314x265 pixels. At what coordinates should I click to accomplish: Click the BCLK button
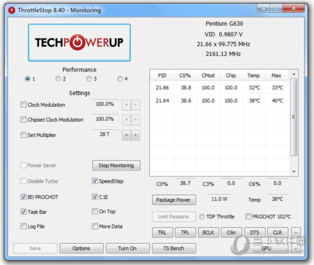pyautogui.click(x=208, y=233)
